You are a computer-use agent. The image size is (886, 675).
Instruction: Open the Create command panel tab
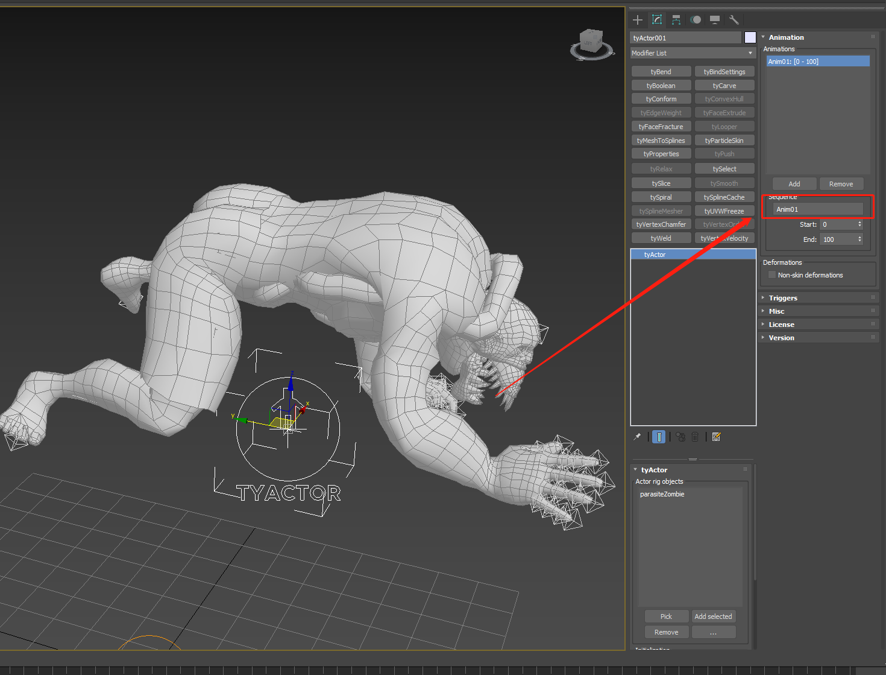coord(638,20)
